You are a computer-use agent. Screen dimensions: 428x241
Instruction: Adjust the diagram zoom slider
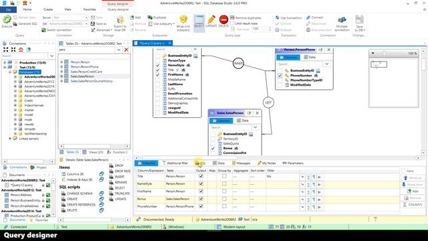point(384,54)
